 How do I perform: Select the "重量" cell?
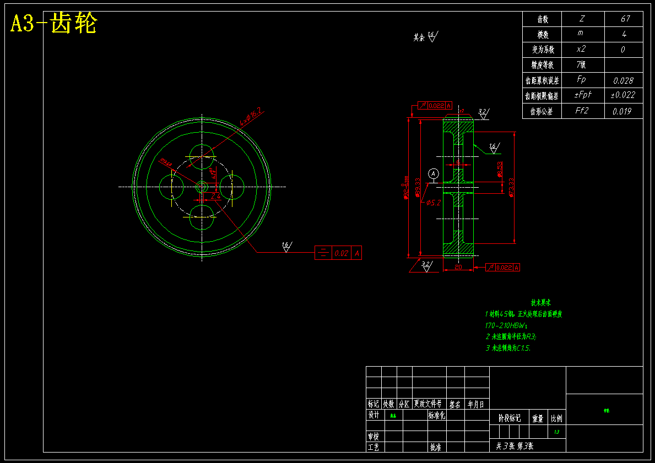pos(538,418)
